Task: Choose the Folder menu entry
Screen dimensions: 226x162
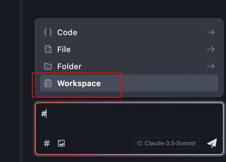Action: pyautogui.click(x=69, y=66)
